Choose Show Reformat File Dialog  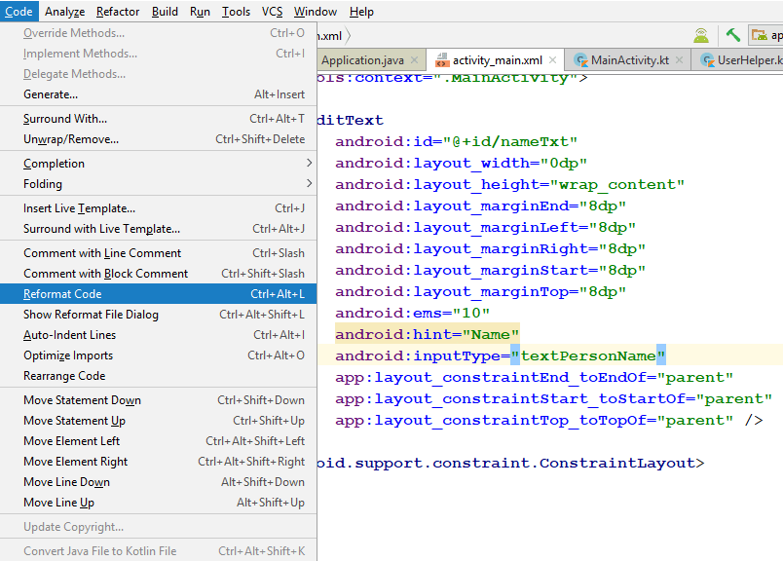tap(159, 315)
